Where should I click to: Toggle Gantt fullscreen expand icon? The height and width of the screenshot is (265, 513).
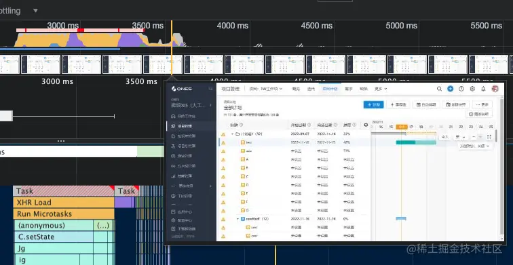pos(489,137)
